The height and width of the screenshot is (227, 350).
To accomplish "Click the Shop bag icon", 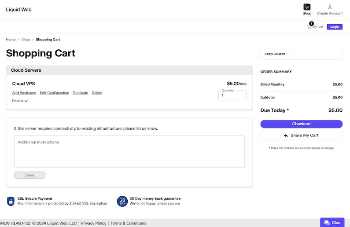I will point(307,7).
